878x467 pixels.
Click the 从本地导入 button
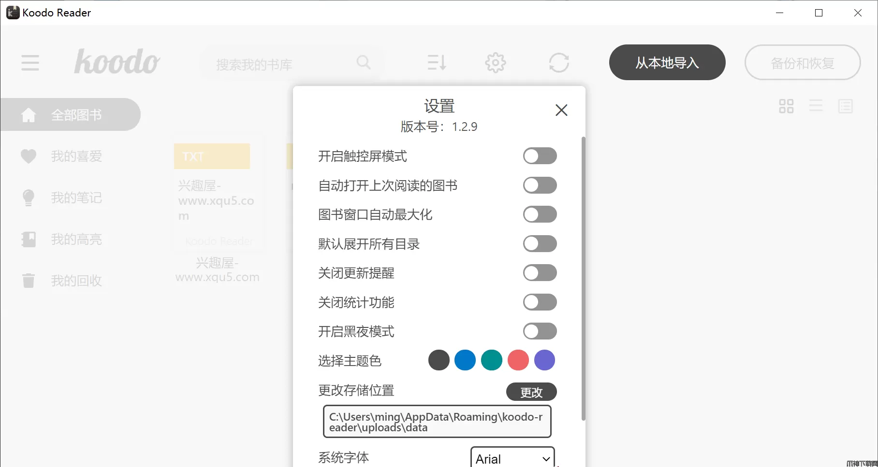pyautogui.click(x=667, y=62)
